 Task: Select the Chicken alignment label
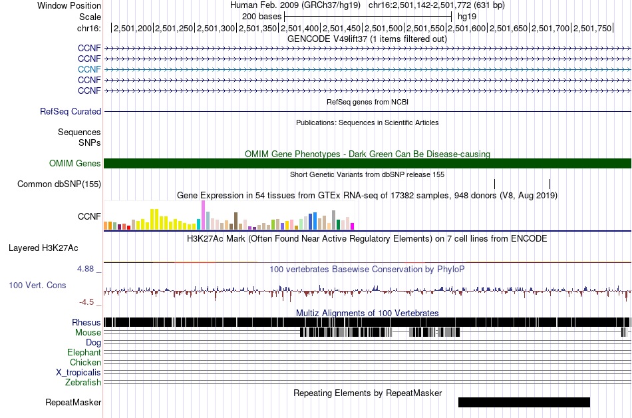click(x=85, y=362)
